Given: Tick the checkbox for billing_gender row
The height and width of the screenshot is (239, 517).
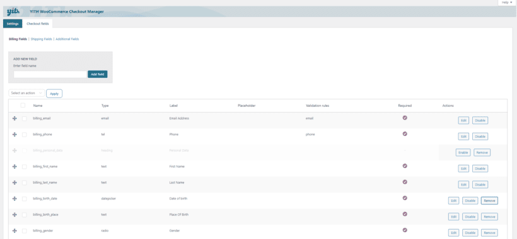Looking at the screenshot, I should [25, 231].
